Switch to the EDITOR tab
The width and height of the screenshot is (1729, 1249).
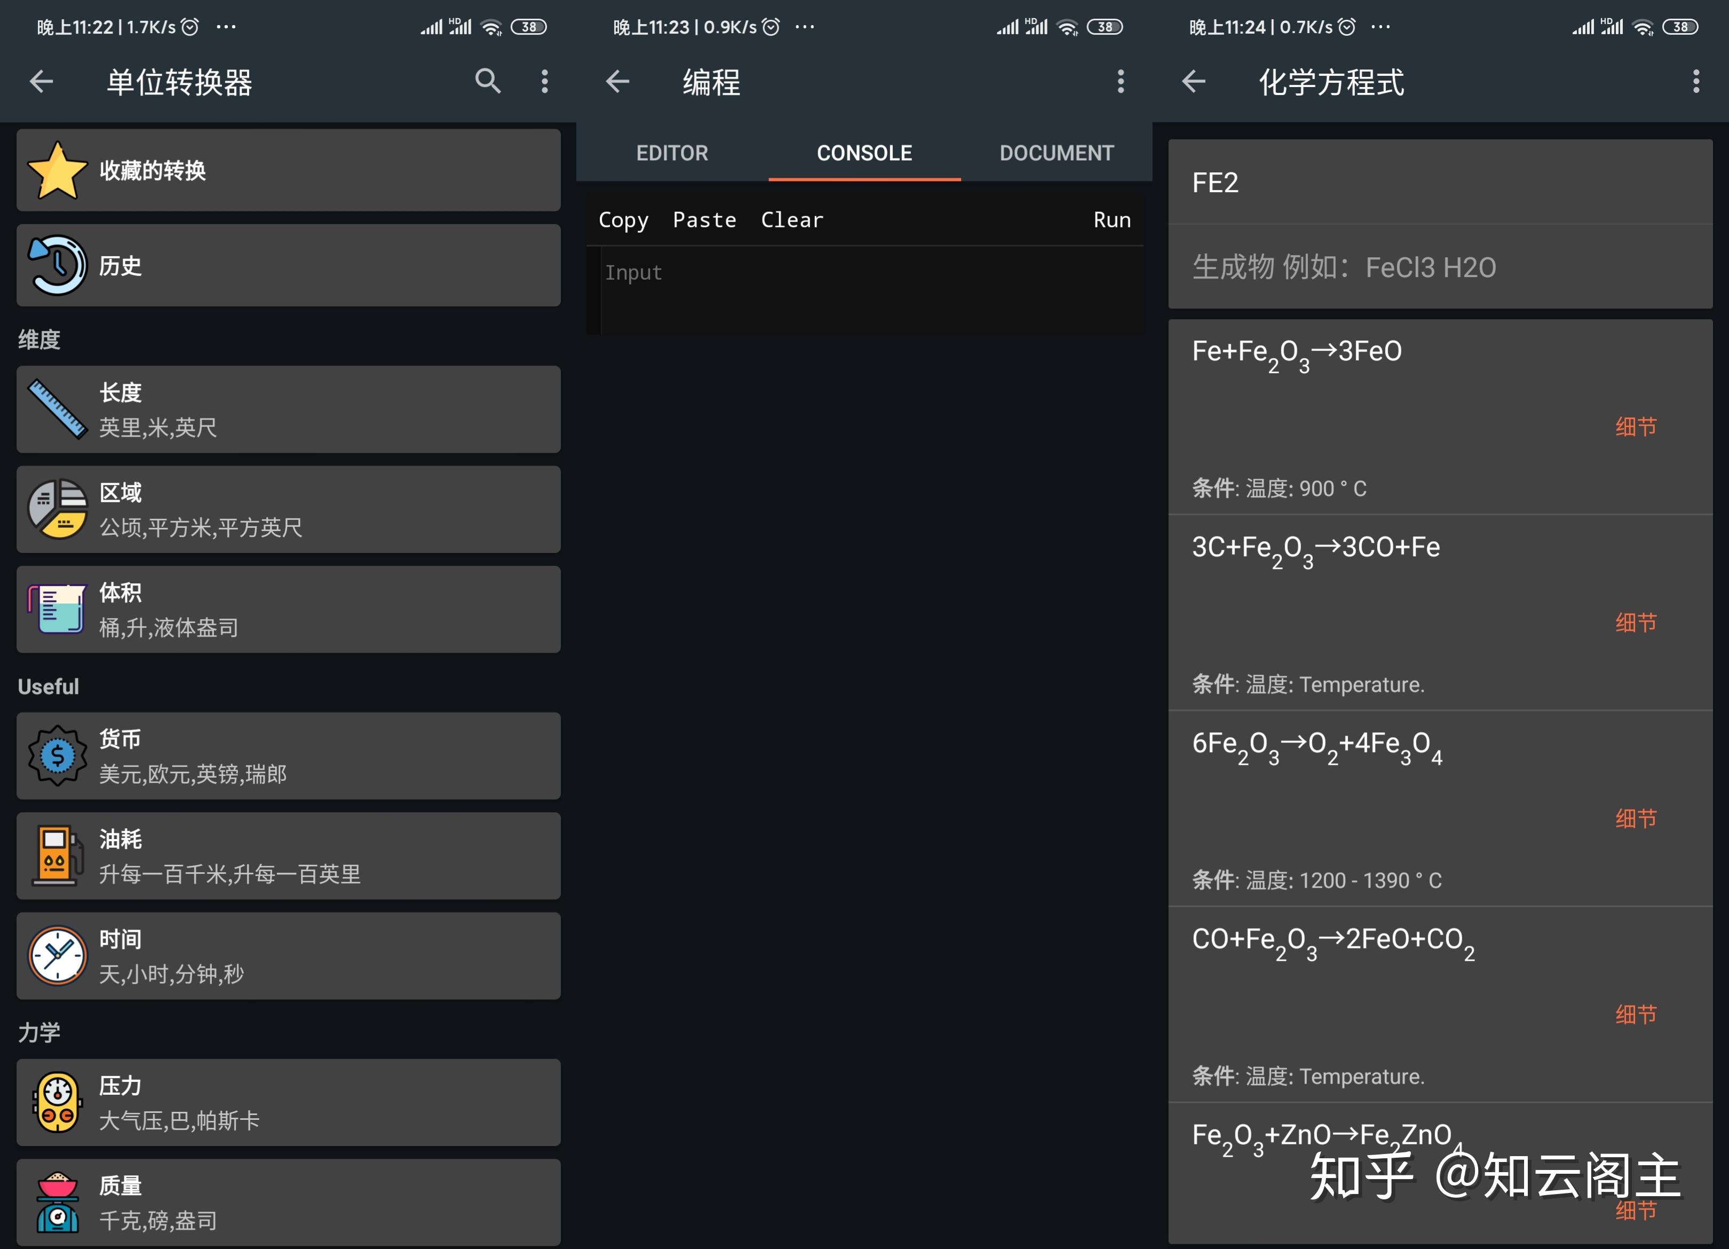[672, 153]
